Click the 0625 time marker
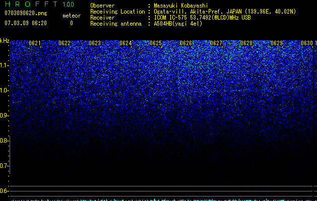 pyautogui.click(x=156, y=43)
